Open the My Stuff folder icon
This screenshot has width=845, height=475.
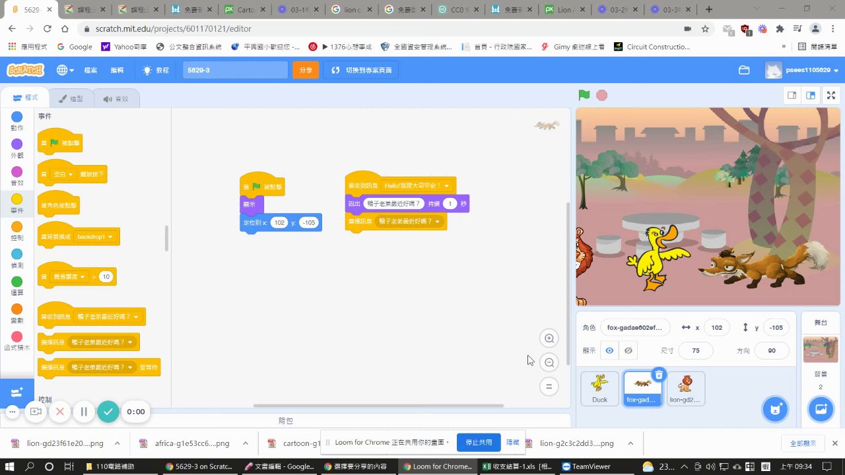[744, 70]
